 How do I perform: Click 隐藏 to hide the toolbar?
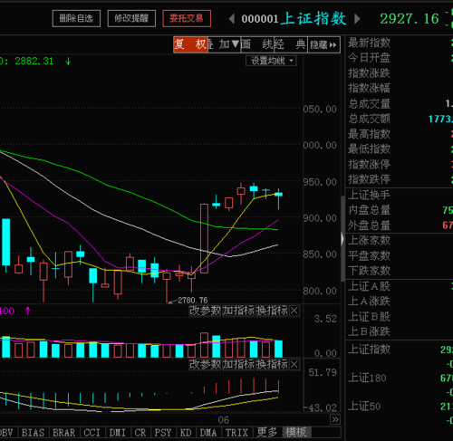pos(323,44)
